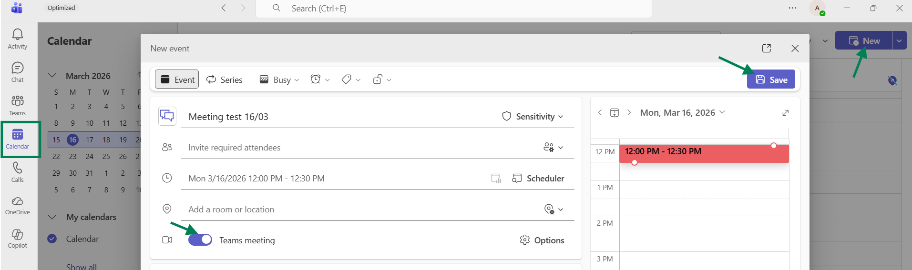Viewport: 912px width, 270px height.
Task: Turn off the Teams meeting toggle
Action: 200,240
